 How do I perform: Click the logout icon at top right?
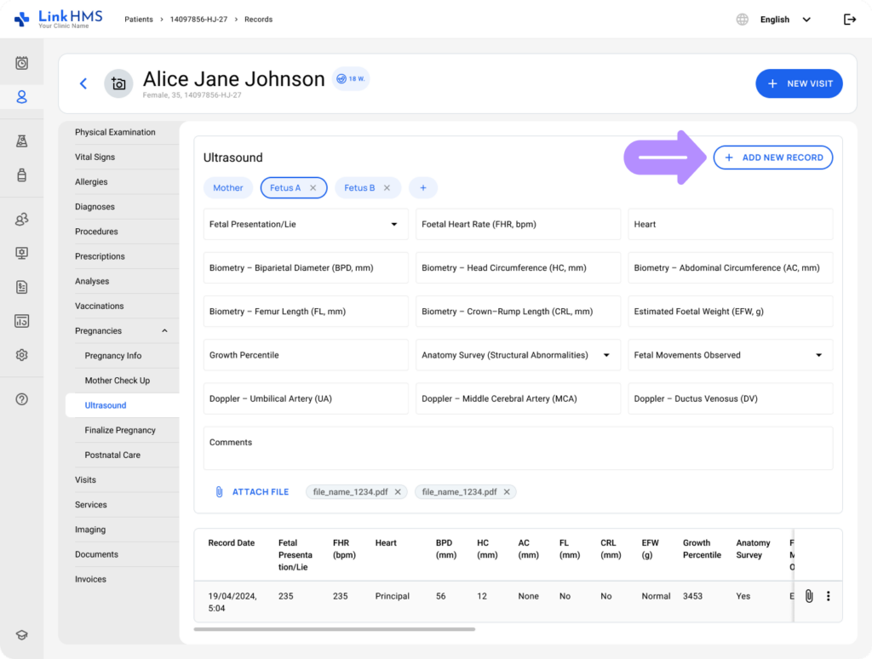(x=849, y=20)
